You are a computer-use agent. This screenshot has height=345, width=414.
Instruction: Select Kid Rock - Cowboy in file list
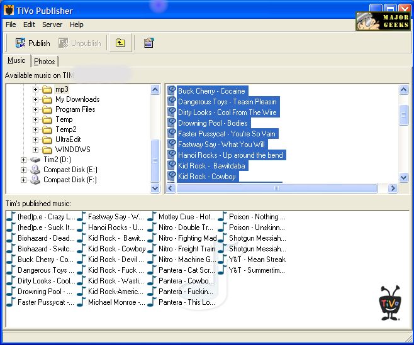(206, 177)
